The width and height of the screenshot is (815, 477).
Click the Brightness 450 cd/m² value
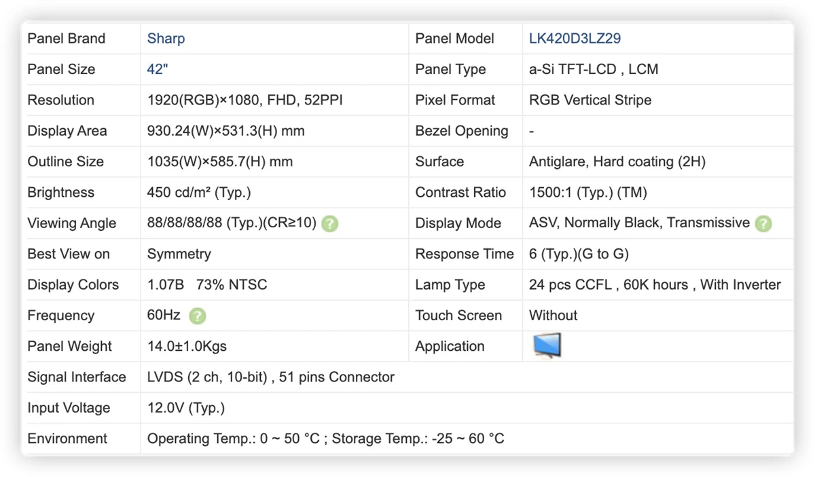point(199,193)
